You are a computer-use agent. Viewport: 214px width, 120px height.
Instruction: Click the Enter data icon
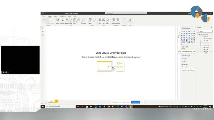tap(74, 21)
